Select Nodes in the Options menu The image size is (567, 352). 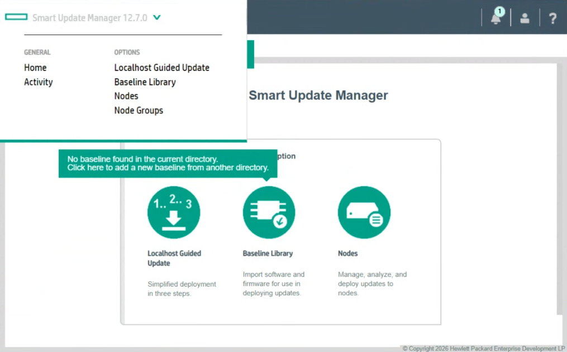point(126,96)
